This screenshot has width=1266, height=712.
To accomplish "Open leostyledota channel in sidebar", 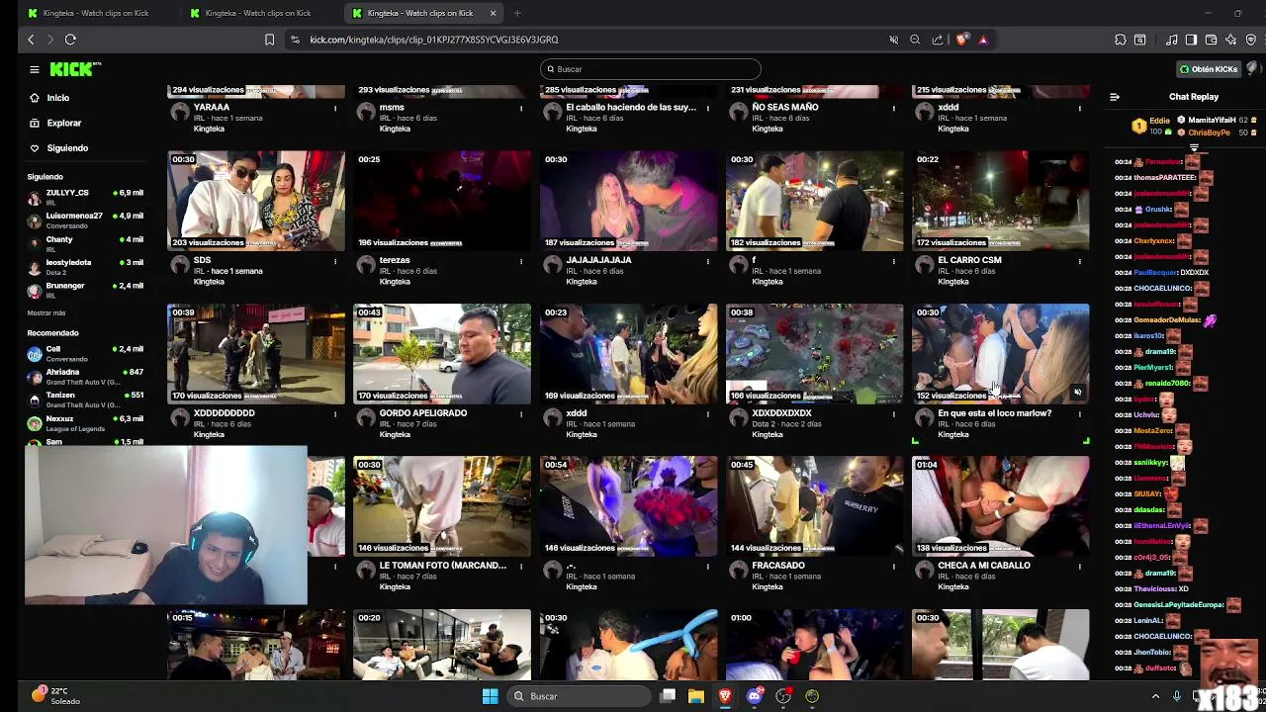I will [85, 267].
